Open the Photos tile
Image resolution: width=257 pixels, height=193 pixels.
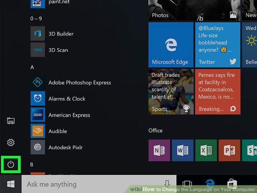point(194,10)
